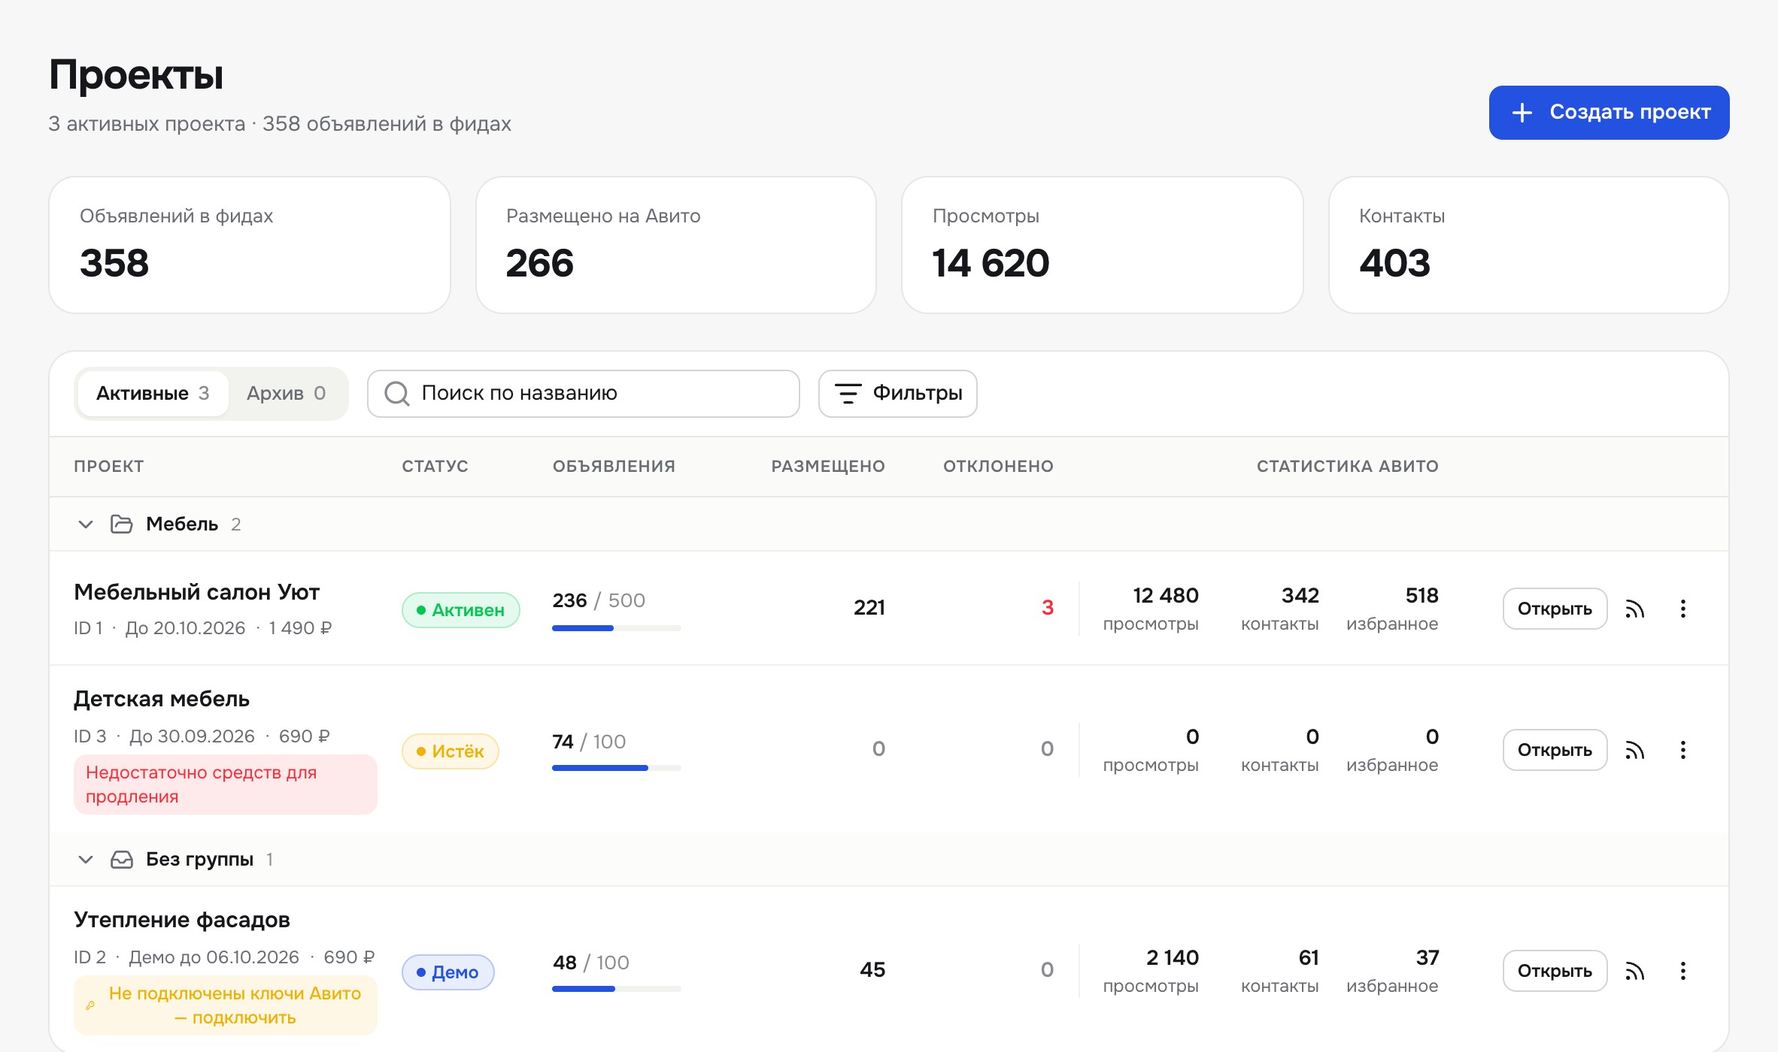Click the 12 480 просмотры statistic

1151,609
